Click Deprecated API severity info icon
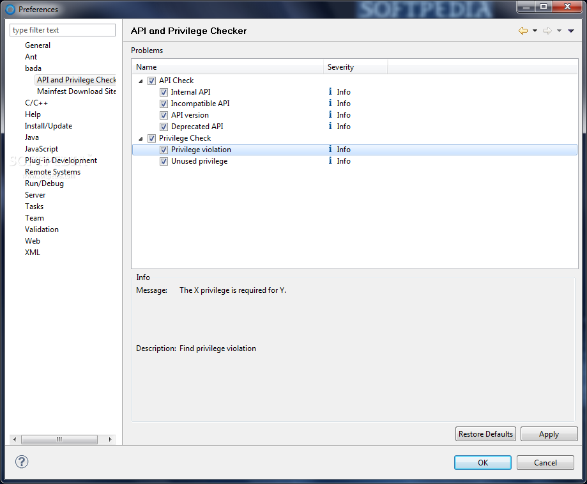The width and height of the screenshot is (587, 484). (x=330, y=126)
